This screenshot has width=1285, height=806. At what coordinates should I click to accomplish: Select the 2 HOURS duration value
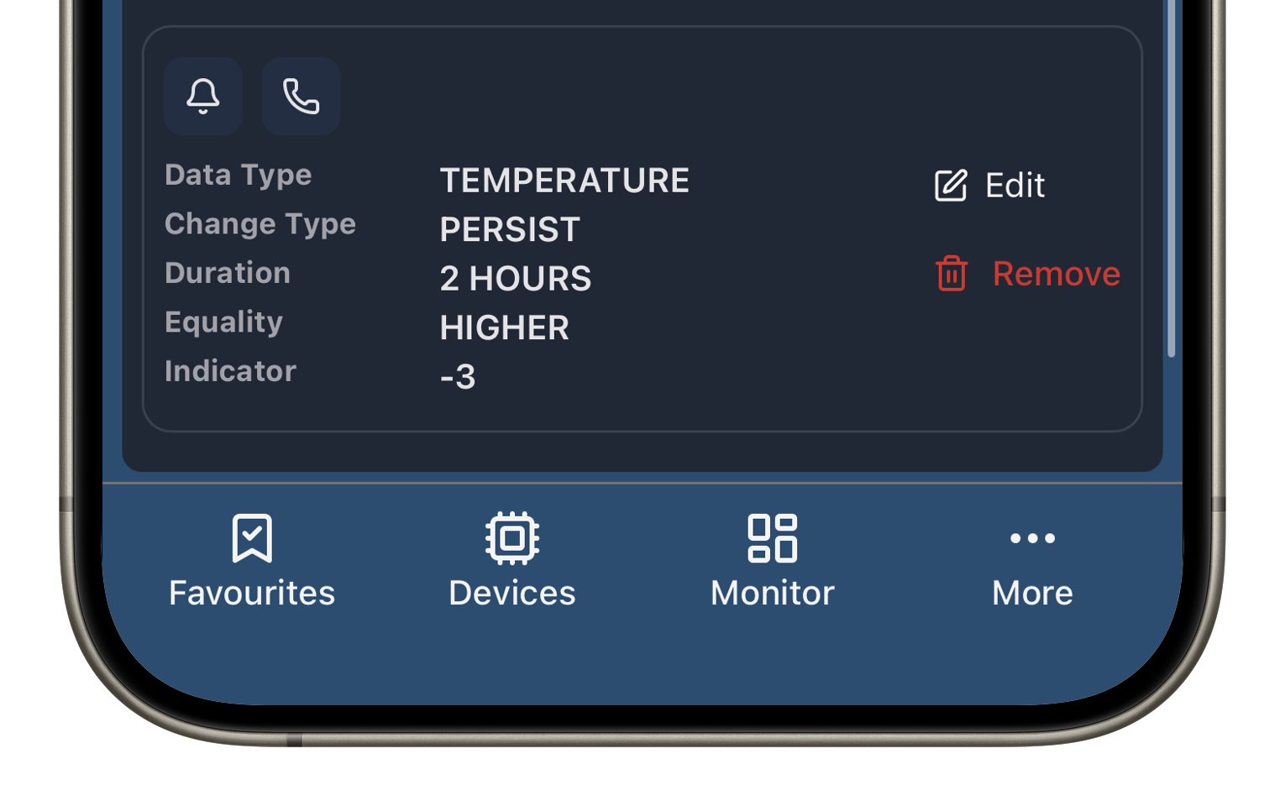tap(516, 279)
